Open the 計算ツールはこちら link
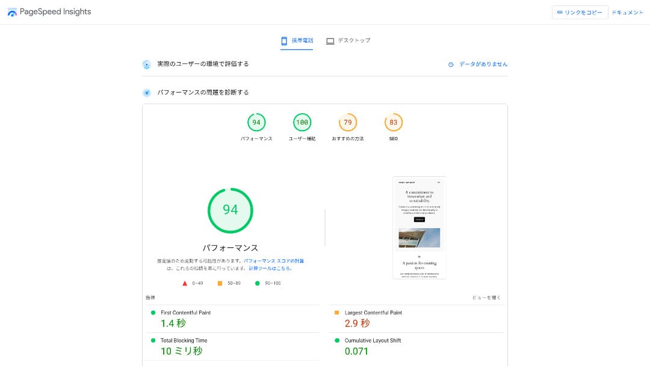The height and width of the screenshot is (366, 650). click(x=270, y=268)
